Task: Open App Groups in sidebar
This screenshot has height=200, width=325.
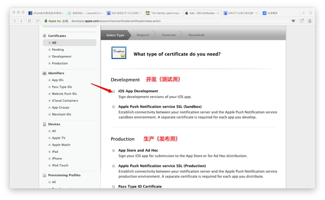Action: coord(60,107)
